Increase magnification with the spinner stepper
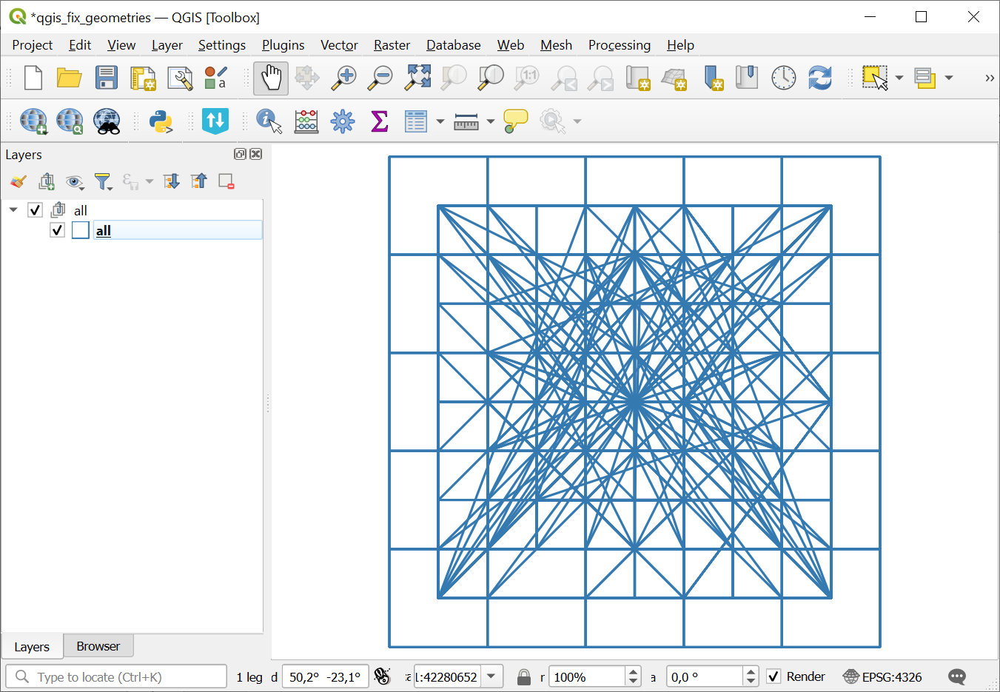Image resolution: width=1000 pixels, height=692 pixels. [x=633, y=671]
